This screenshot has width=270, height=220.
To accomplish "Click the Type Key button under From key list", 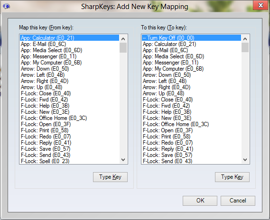I will pyautogui.click(x=110, y=177).
